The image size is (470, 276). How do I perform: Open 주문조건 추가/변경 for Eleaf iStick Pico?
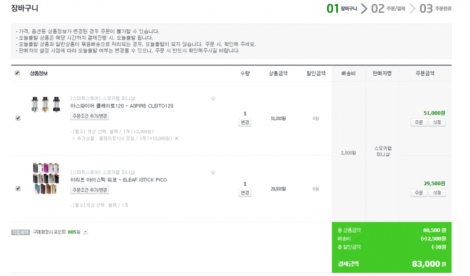click(x=90, y=190)
